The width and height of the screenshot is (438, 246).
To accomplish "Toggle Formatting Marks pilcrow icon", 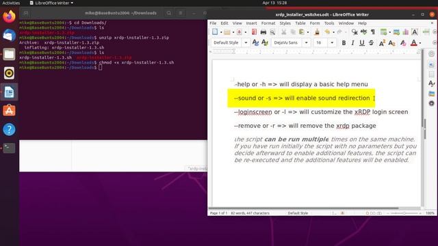I will 372,32.
